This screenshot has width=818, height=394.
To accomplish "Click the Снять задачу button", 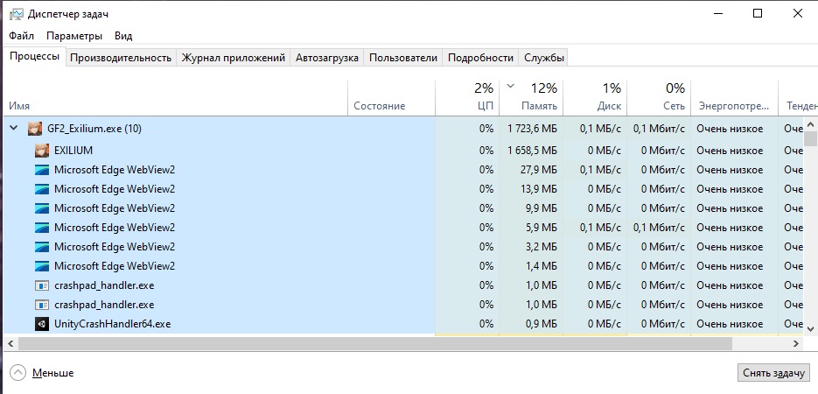I will [773, 373].
